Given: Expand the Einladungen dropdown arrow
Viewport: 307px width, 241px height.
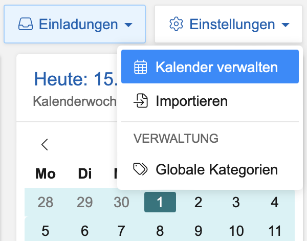Looking at the screenshot, I should click(129, 25).
